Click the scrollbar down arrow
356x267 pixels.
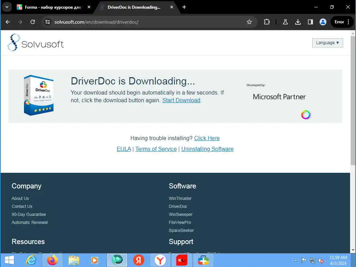click(x=353, y=250)
